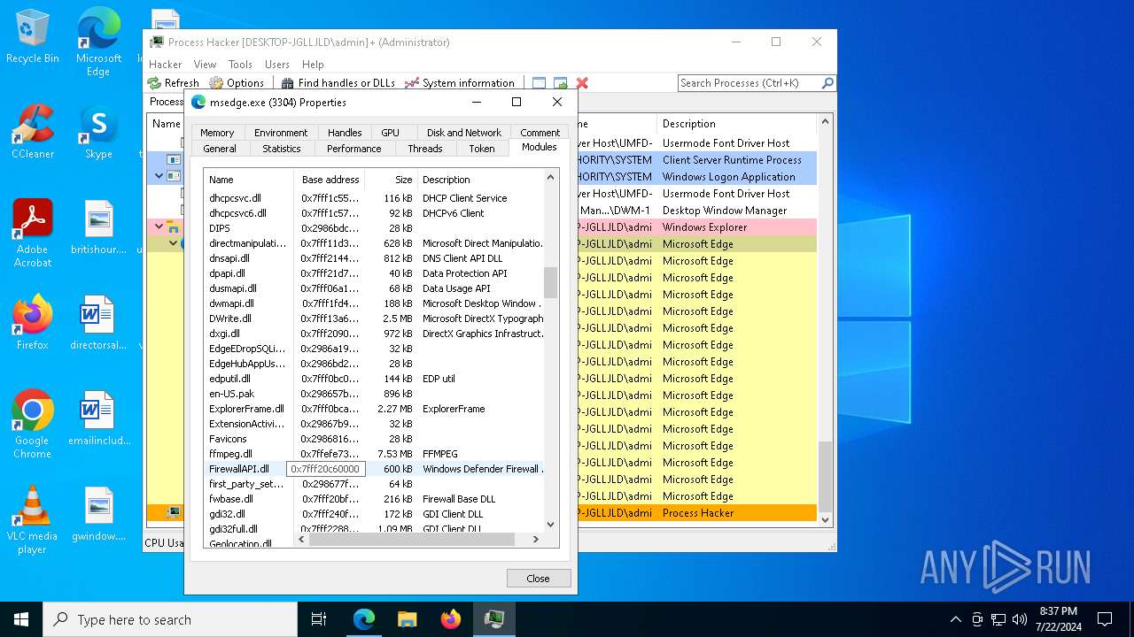Image resolution: width=1134 pixels, height=637 pixels.
Task: Switch to the General tab
Action: pyautogui.click(x=220, y=149)
